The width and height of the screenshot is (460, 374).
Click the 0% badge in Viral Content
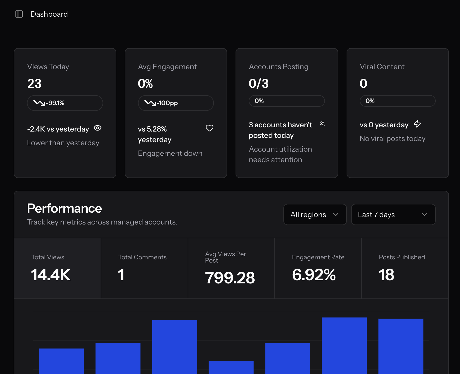pyautogui.click(x=397, y=101)
